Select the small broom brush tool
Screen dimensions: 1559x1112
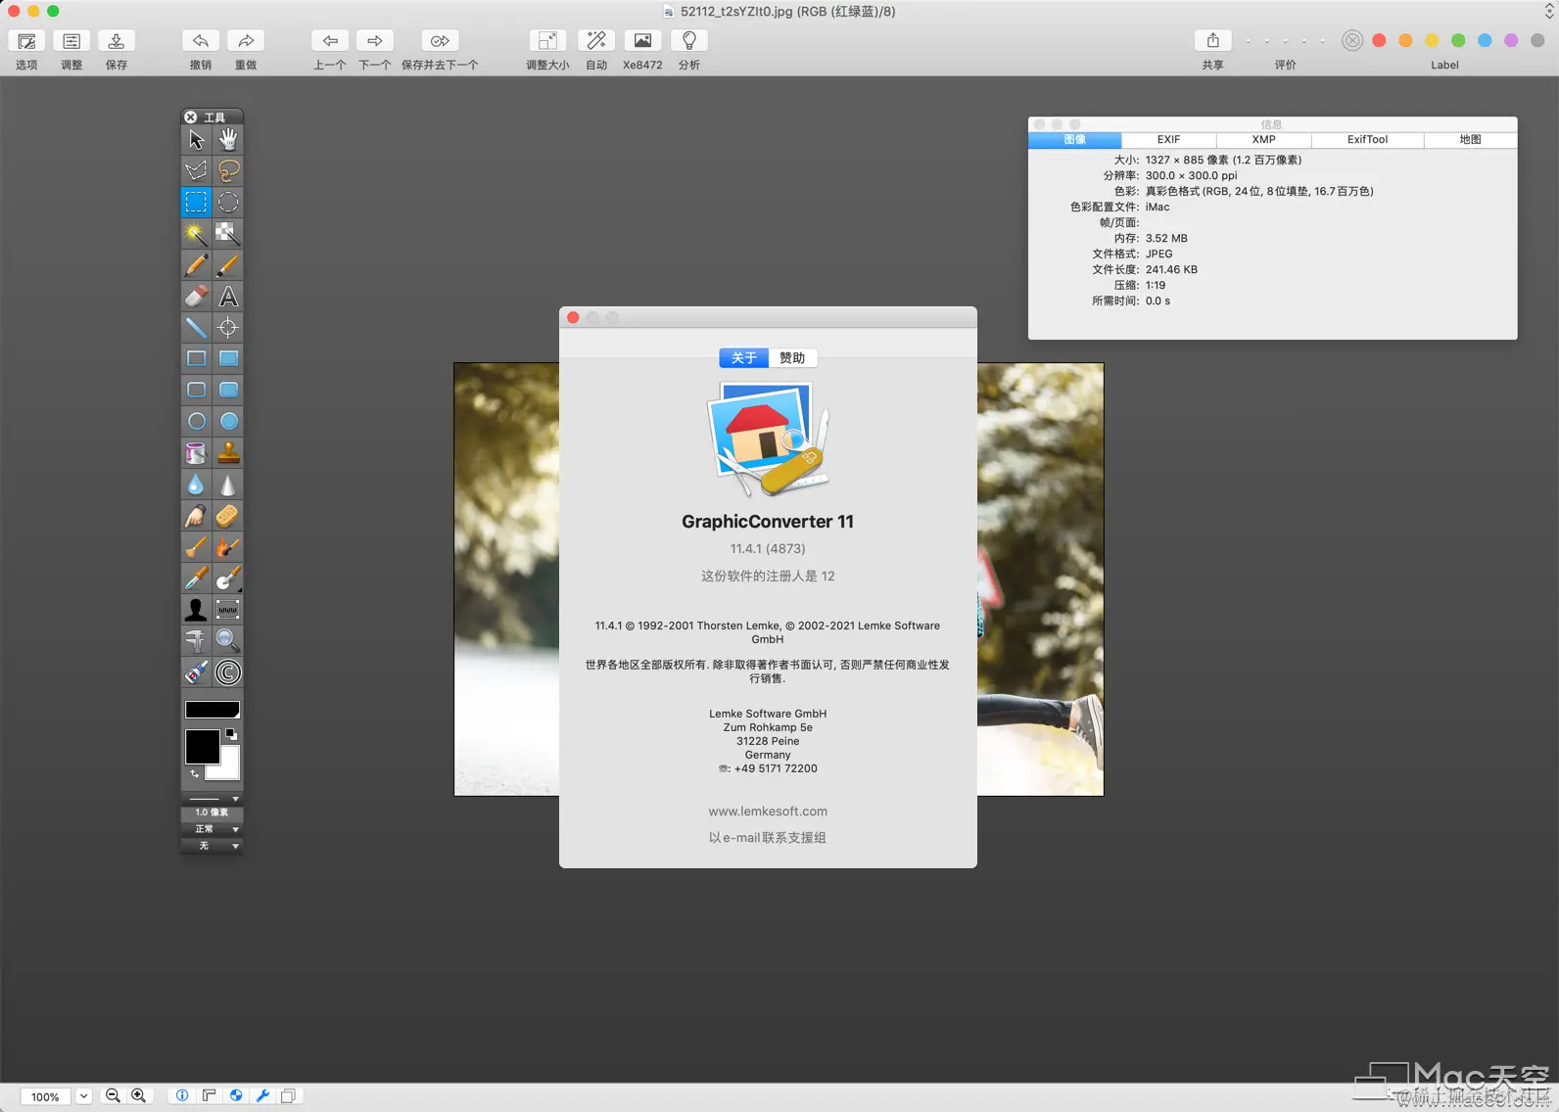click(196, 547)
